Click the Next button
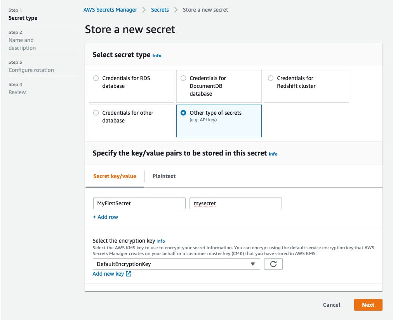The width and height of the screenshot is (393, 320). pos(368,305)
